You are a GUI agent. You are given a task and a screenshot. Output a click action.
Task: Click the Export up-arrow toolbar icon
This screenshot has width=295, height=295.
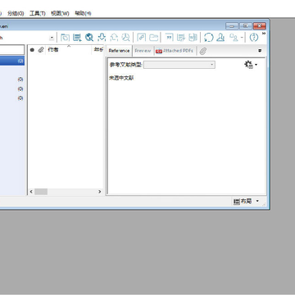(114, 38)
